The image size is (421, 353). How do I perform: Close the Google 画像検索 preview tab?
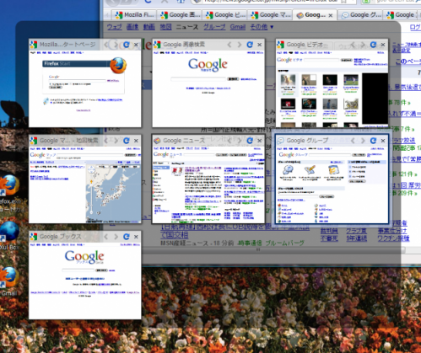click(x=260, y=45)
